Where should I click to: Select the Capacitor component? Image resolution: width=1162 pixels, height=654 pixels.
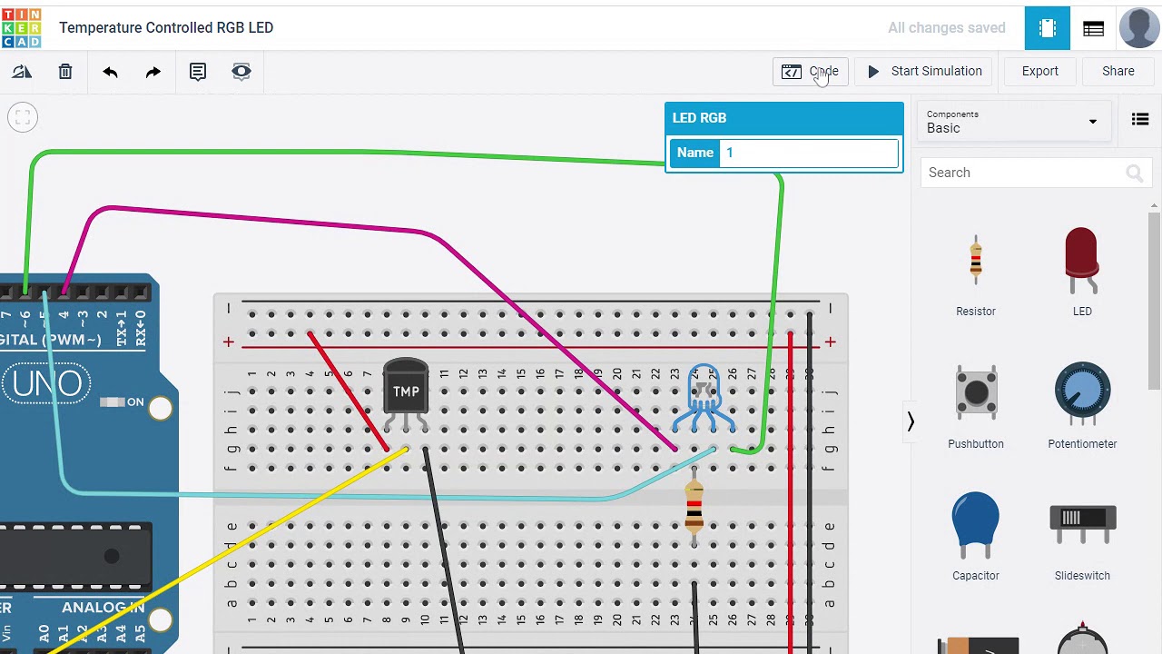tap(976, 538)
